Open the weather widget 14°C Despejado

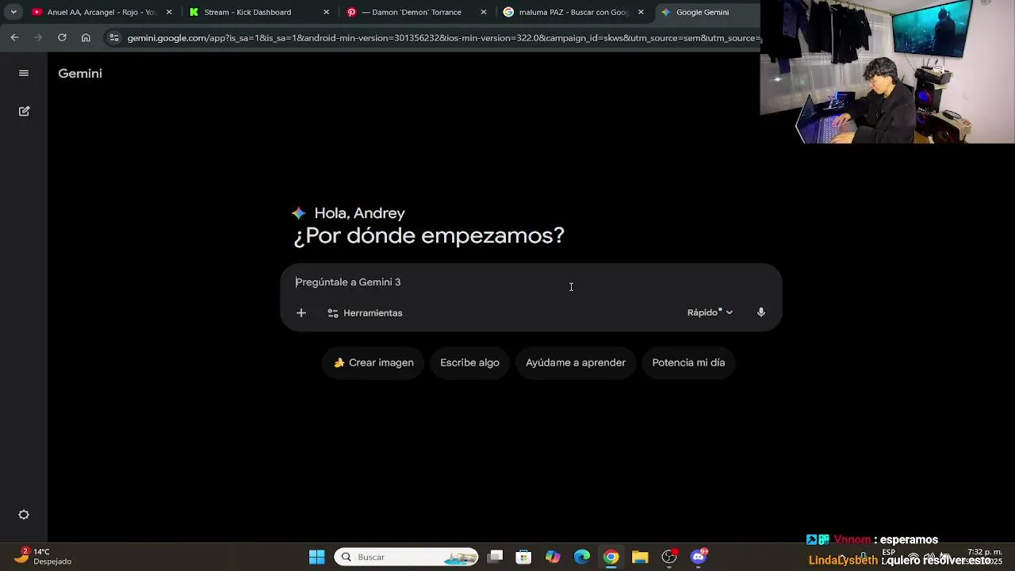tap(43, 556)
